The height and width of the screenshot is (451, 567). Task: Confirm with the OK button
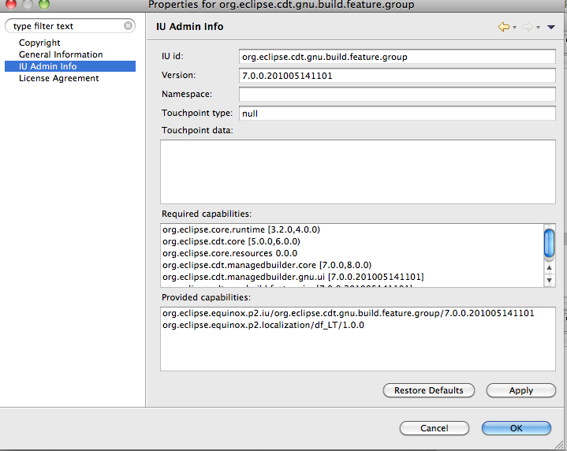click(517, 428)
